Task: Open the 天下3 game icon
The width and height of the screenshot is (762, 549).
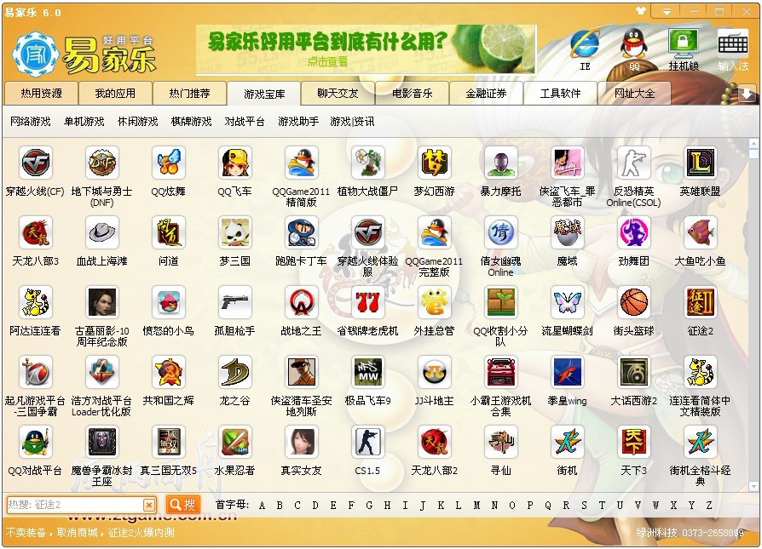Action: (x=633, y=443)
